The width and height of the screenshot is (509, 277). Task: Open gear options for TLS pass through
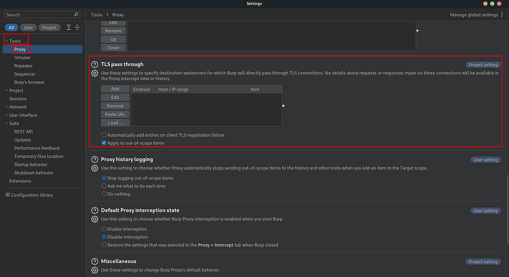95,73
